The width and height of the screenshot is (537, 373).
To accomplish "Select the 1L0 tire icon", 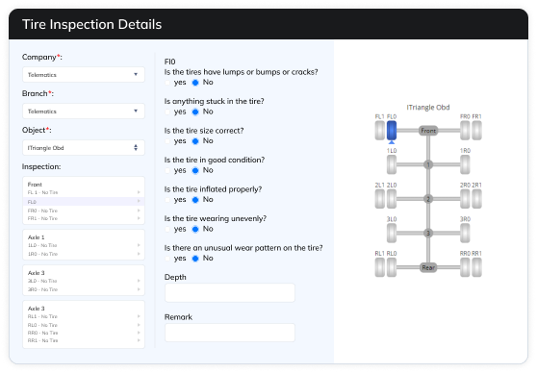I will (392, 164).
